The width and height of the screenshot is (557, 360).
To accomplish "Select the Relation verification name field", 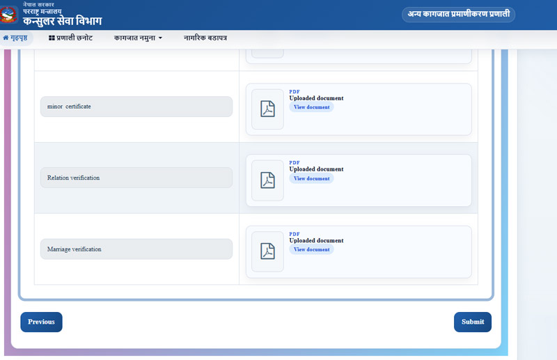I will click(136, 178).
